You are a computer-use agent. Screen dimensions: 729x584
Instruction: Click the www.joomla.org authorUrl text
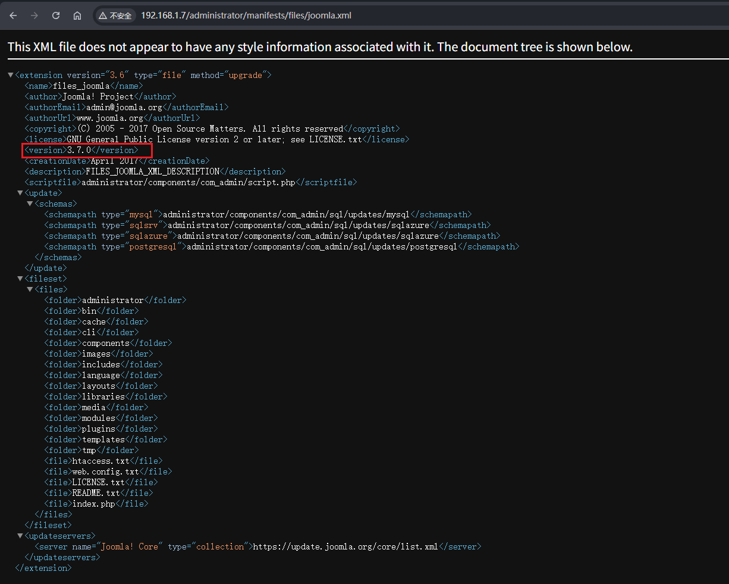click(x=110, y=118)
